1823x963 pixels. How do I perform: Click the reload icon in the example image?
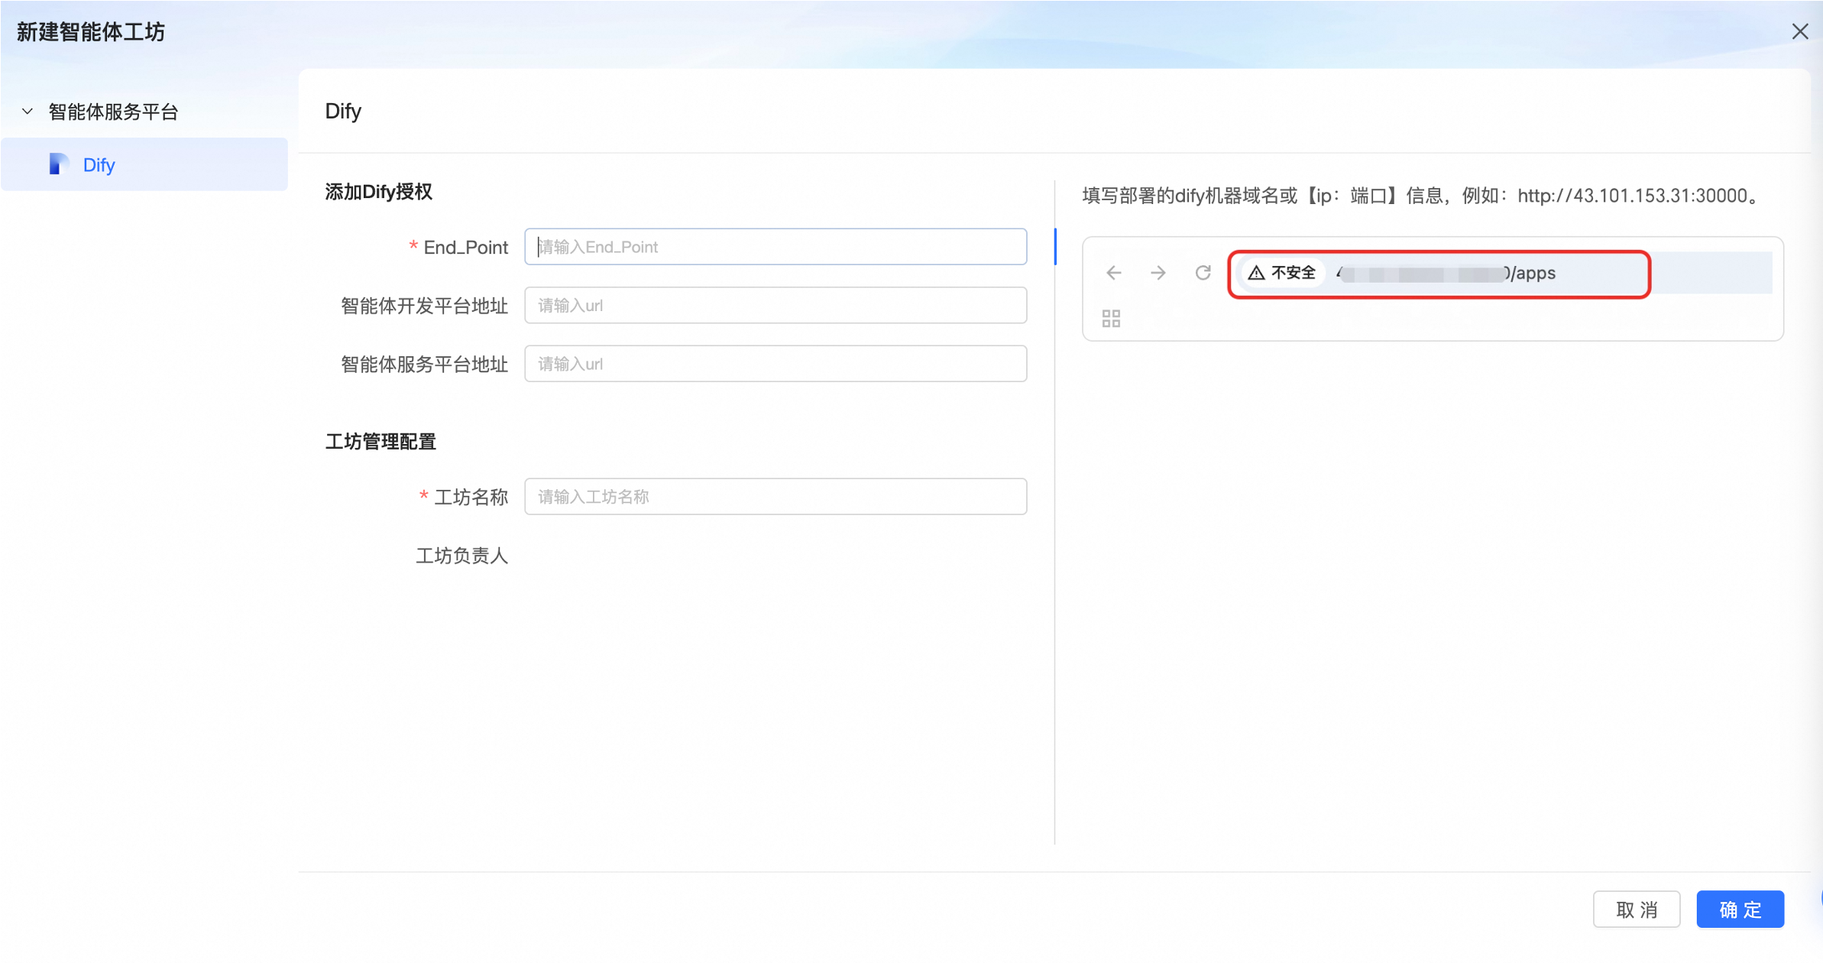(x=1203, y=273)
